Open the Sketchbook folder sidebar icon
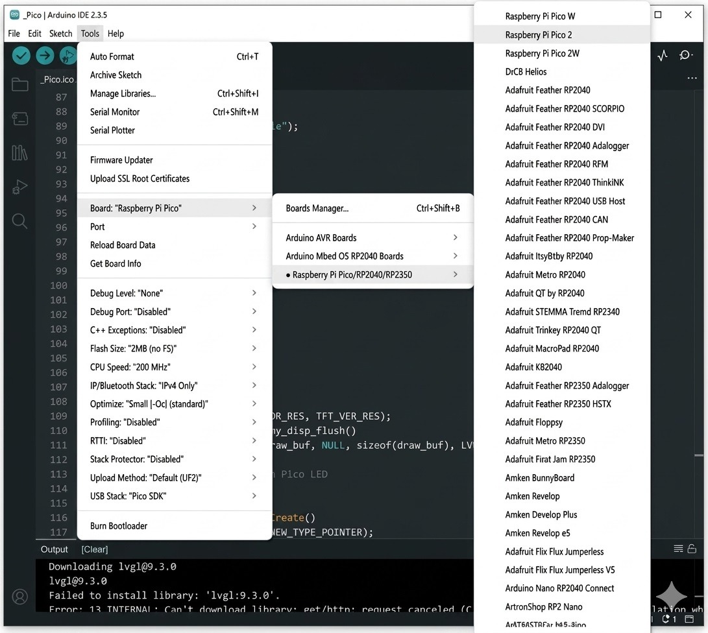 (x=20, y=84)
